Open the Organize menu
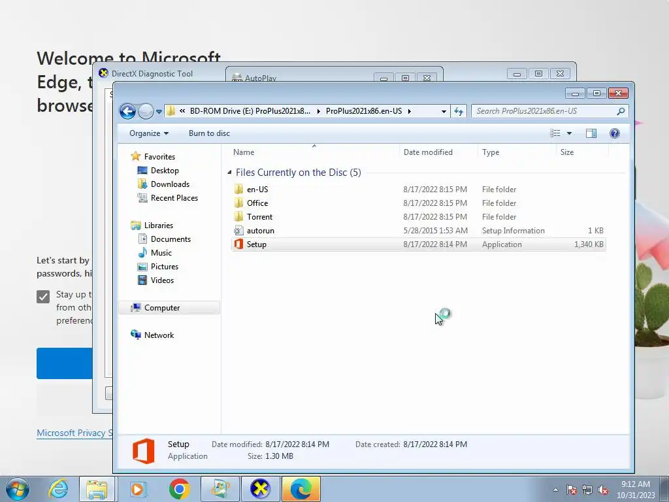Viewport: 669px width, 502px height. [x=149, y=133]
